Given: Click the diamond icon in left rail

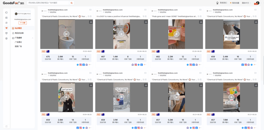Looking at the screenshot, I should (6, 33).
